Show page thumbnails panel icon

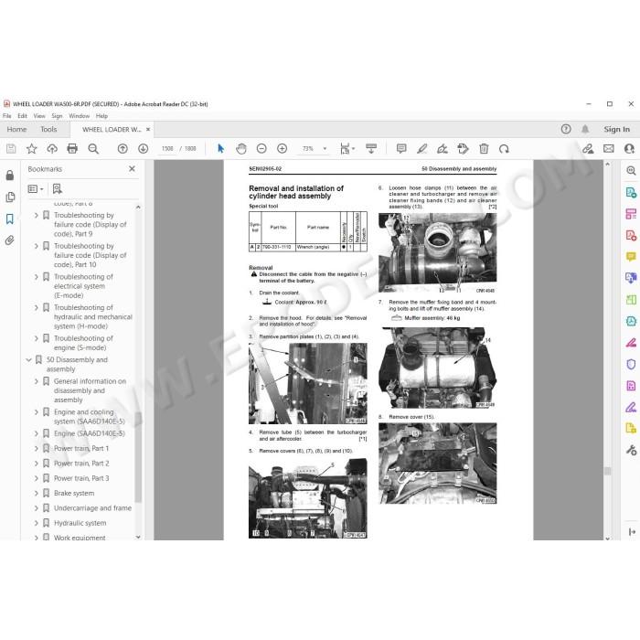10,197
